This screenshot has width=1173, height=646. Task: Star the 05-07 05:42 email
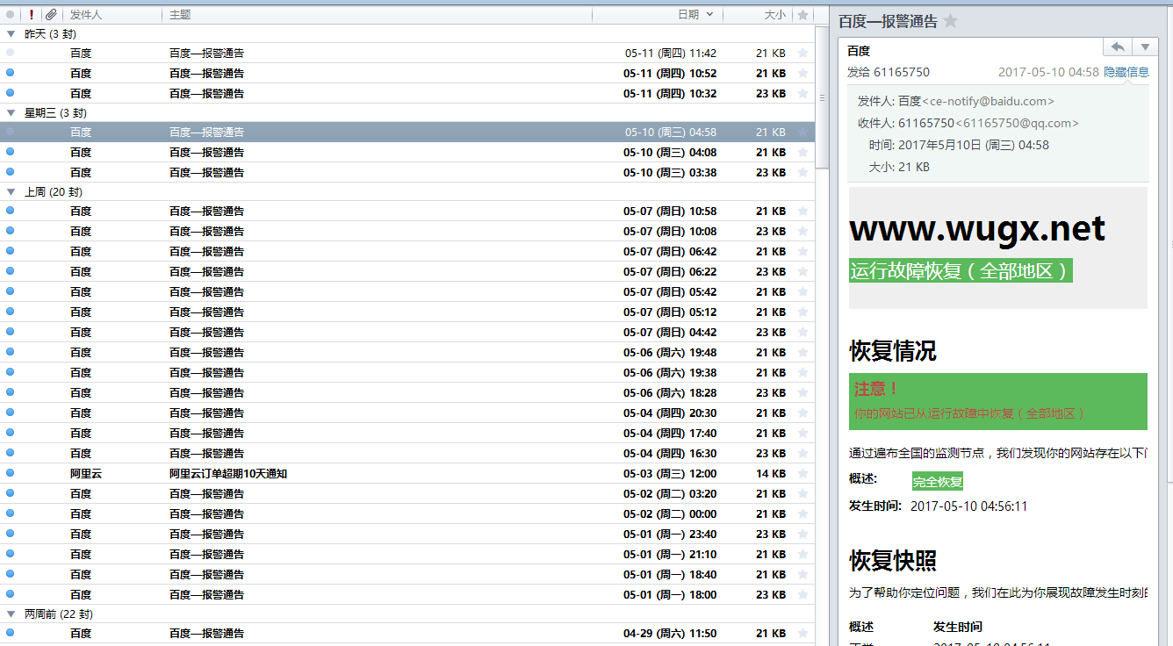(802, 291)
